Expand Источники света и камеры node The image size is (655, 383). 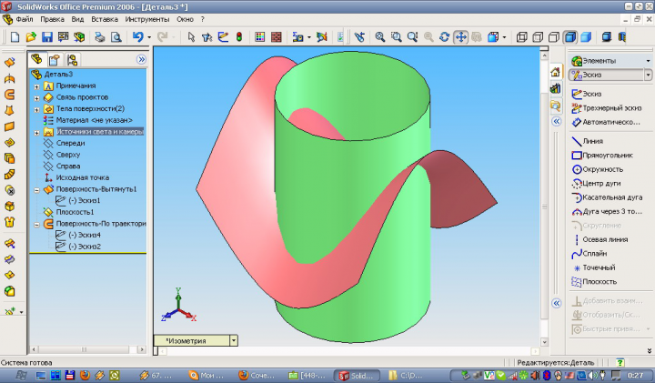coord(36,133)
